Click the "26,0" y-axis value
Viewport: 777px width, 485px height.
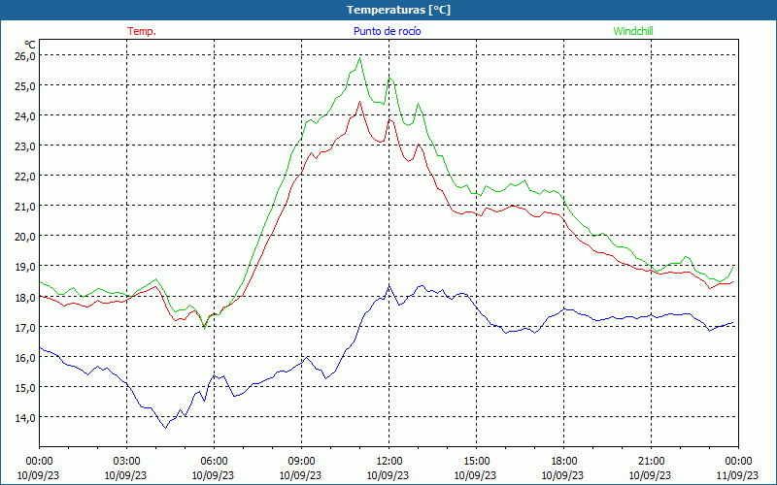(25, 56)
